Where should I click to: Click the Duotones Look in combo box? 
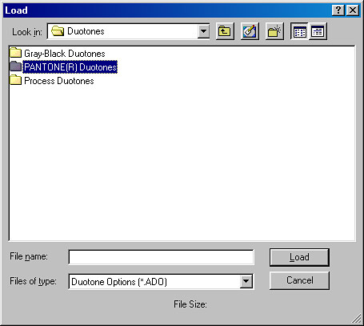click(128, 31)
